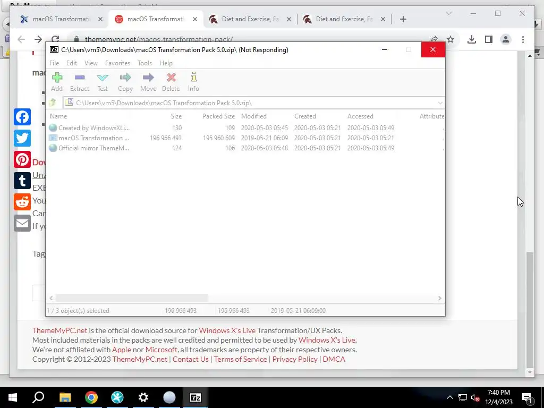Open the Terms of Service footer link
544x408 pixels.
(x=241, y=360)
